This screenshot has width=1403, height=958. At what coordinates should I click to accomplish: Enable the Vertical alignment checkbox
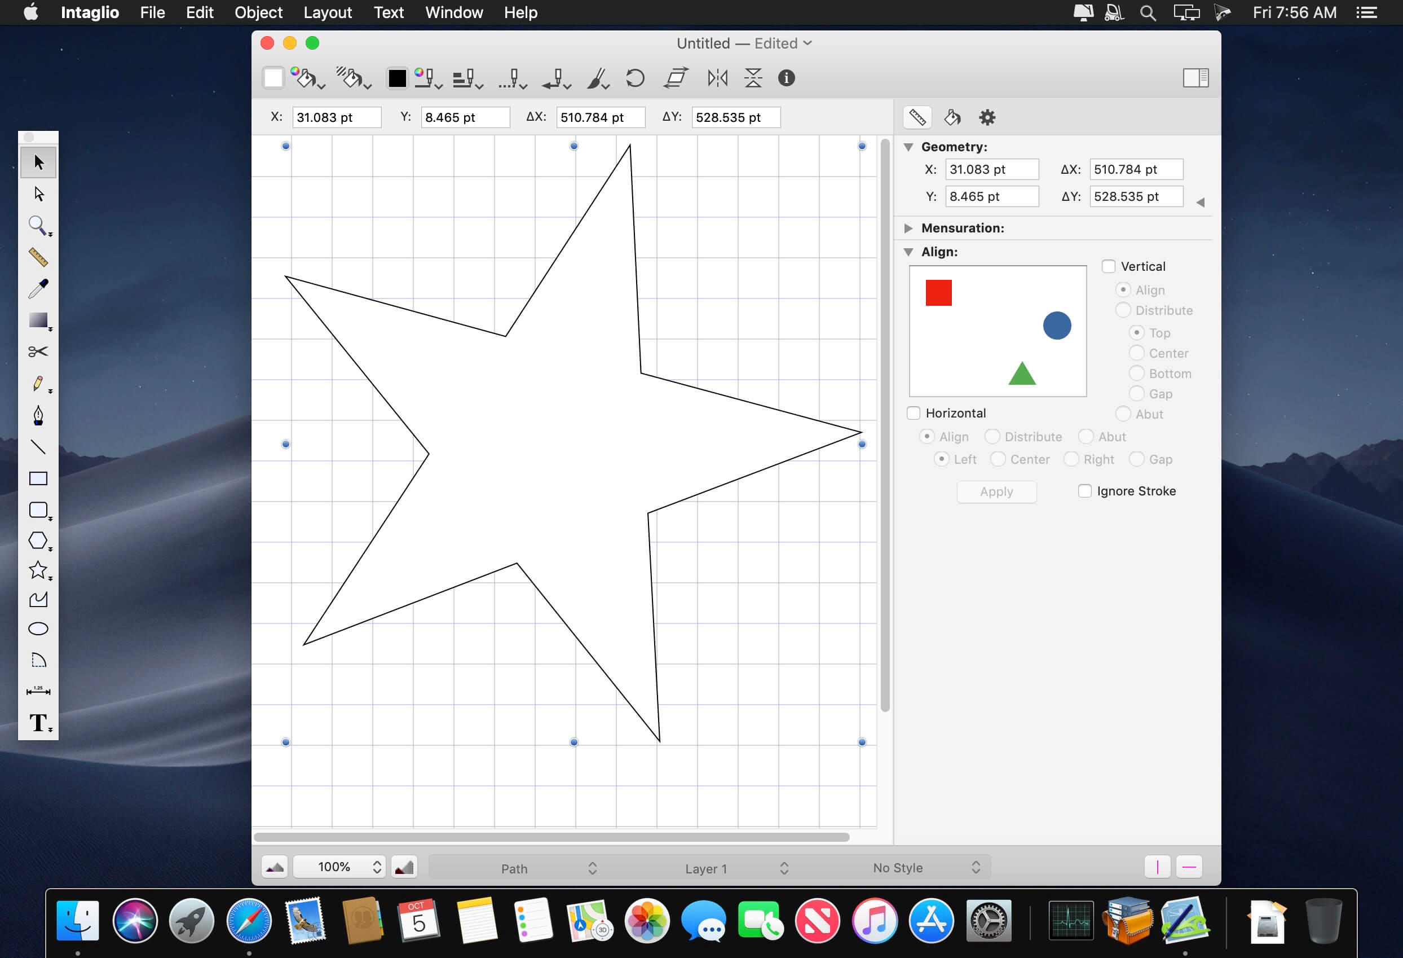point(1109,266)
